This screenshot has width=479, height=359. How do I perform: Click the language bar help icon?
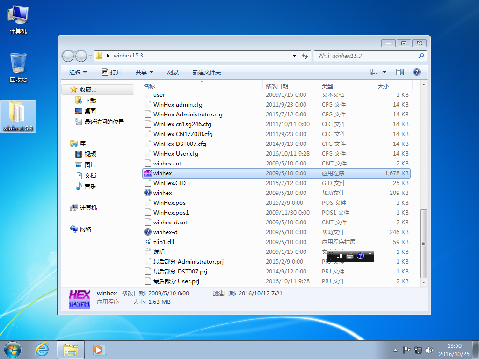360,256
